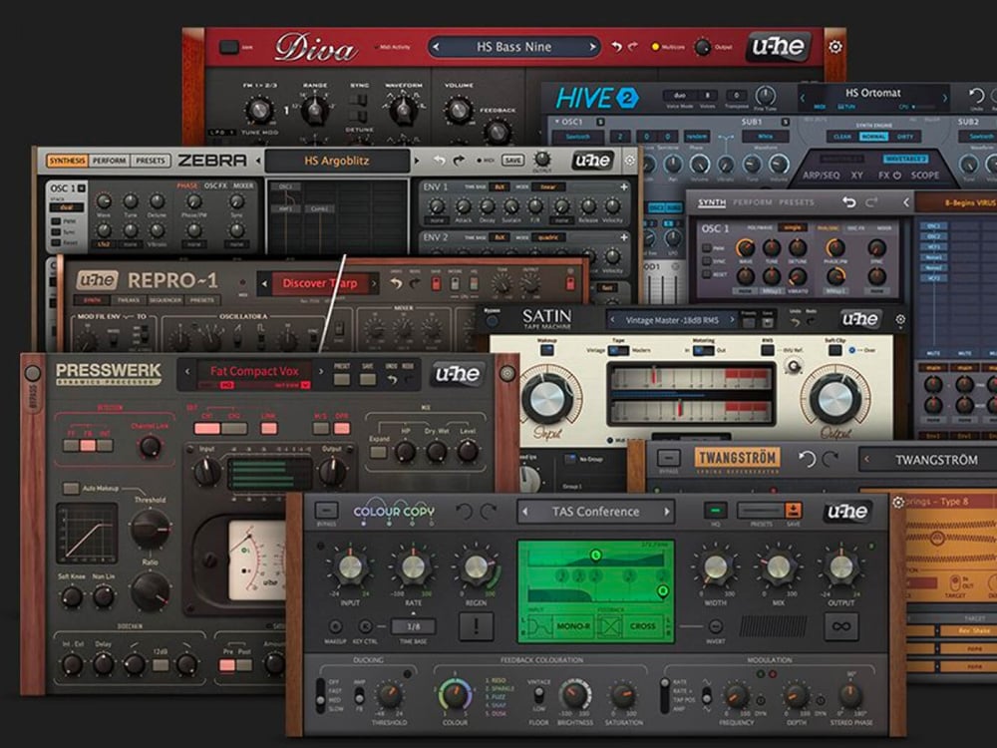Click the Satin Input knob
The height and width of the screenshot is (748, 997).
pyautogui.click(x=547, y=398)
